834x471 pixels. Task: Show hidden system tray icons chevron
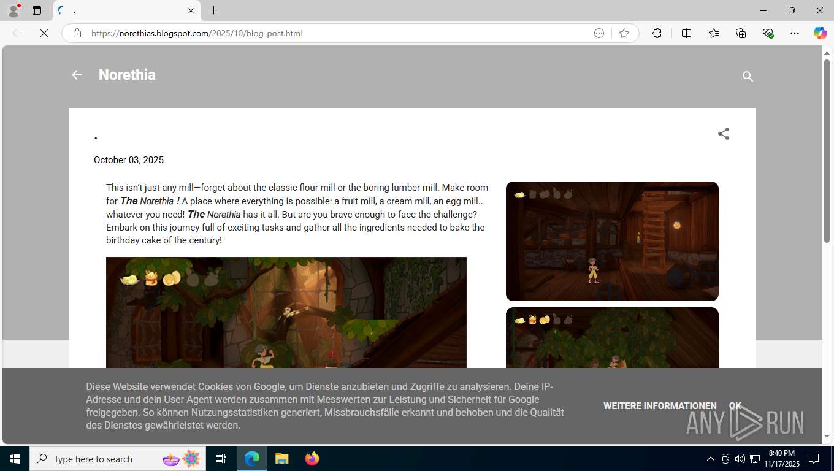point(711,459)
